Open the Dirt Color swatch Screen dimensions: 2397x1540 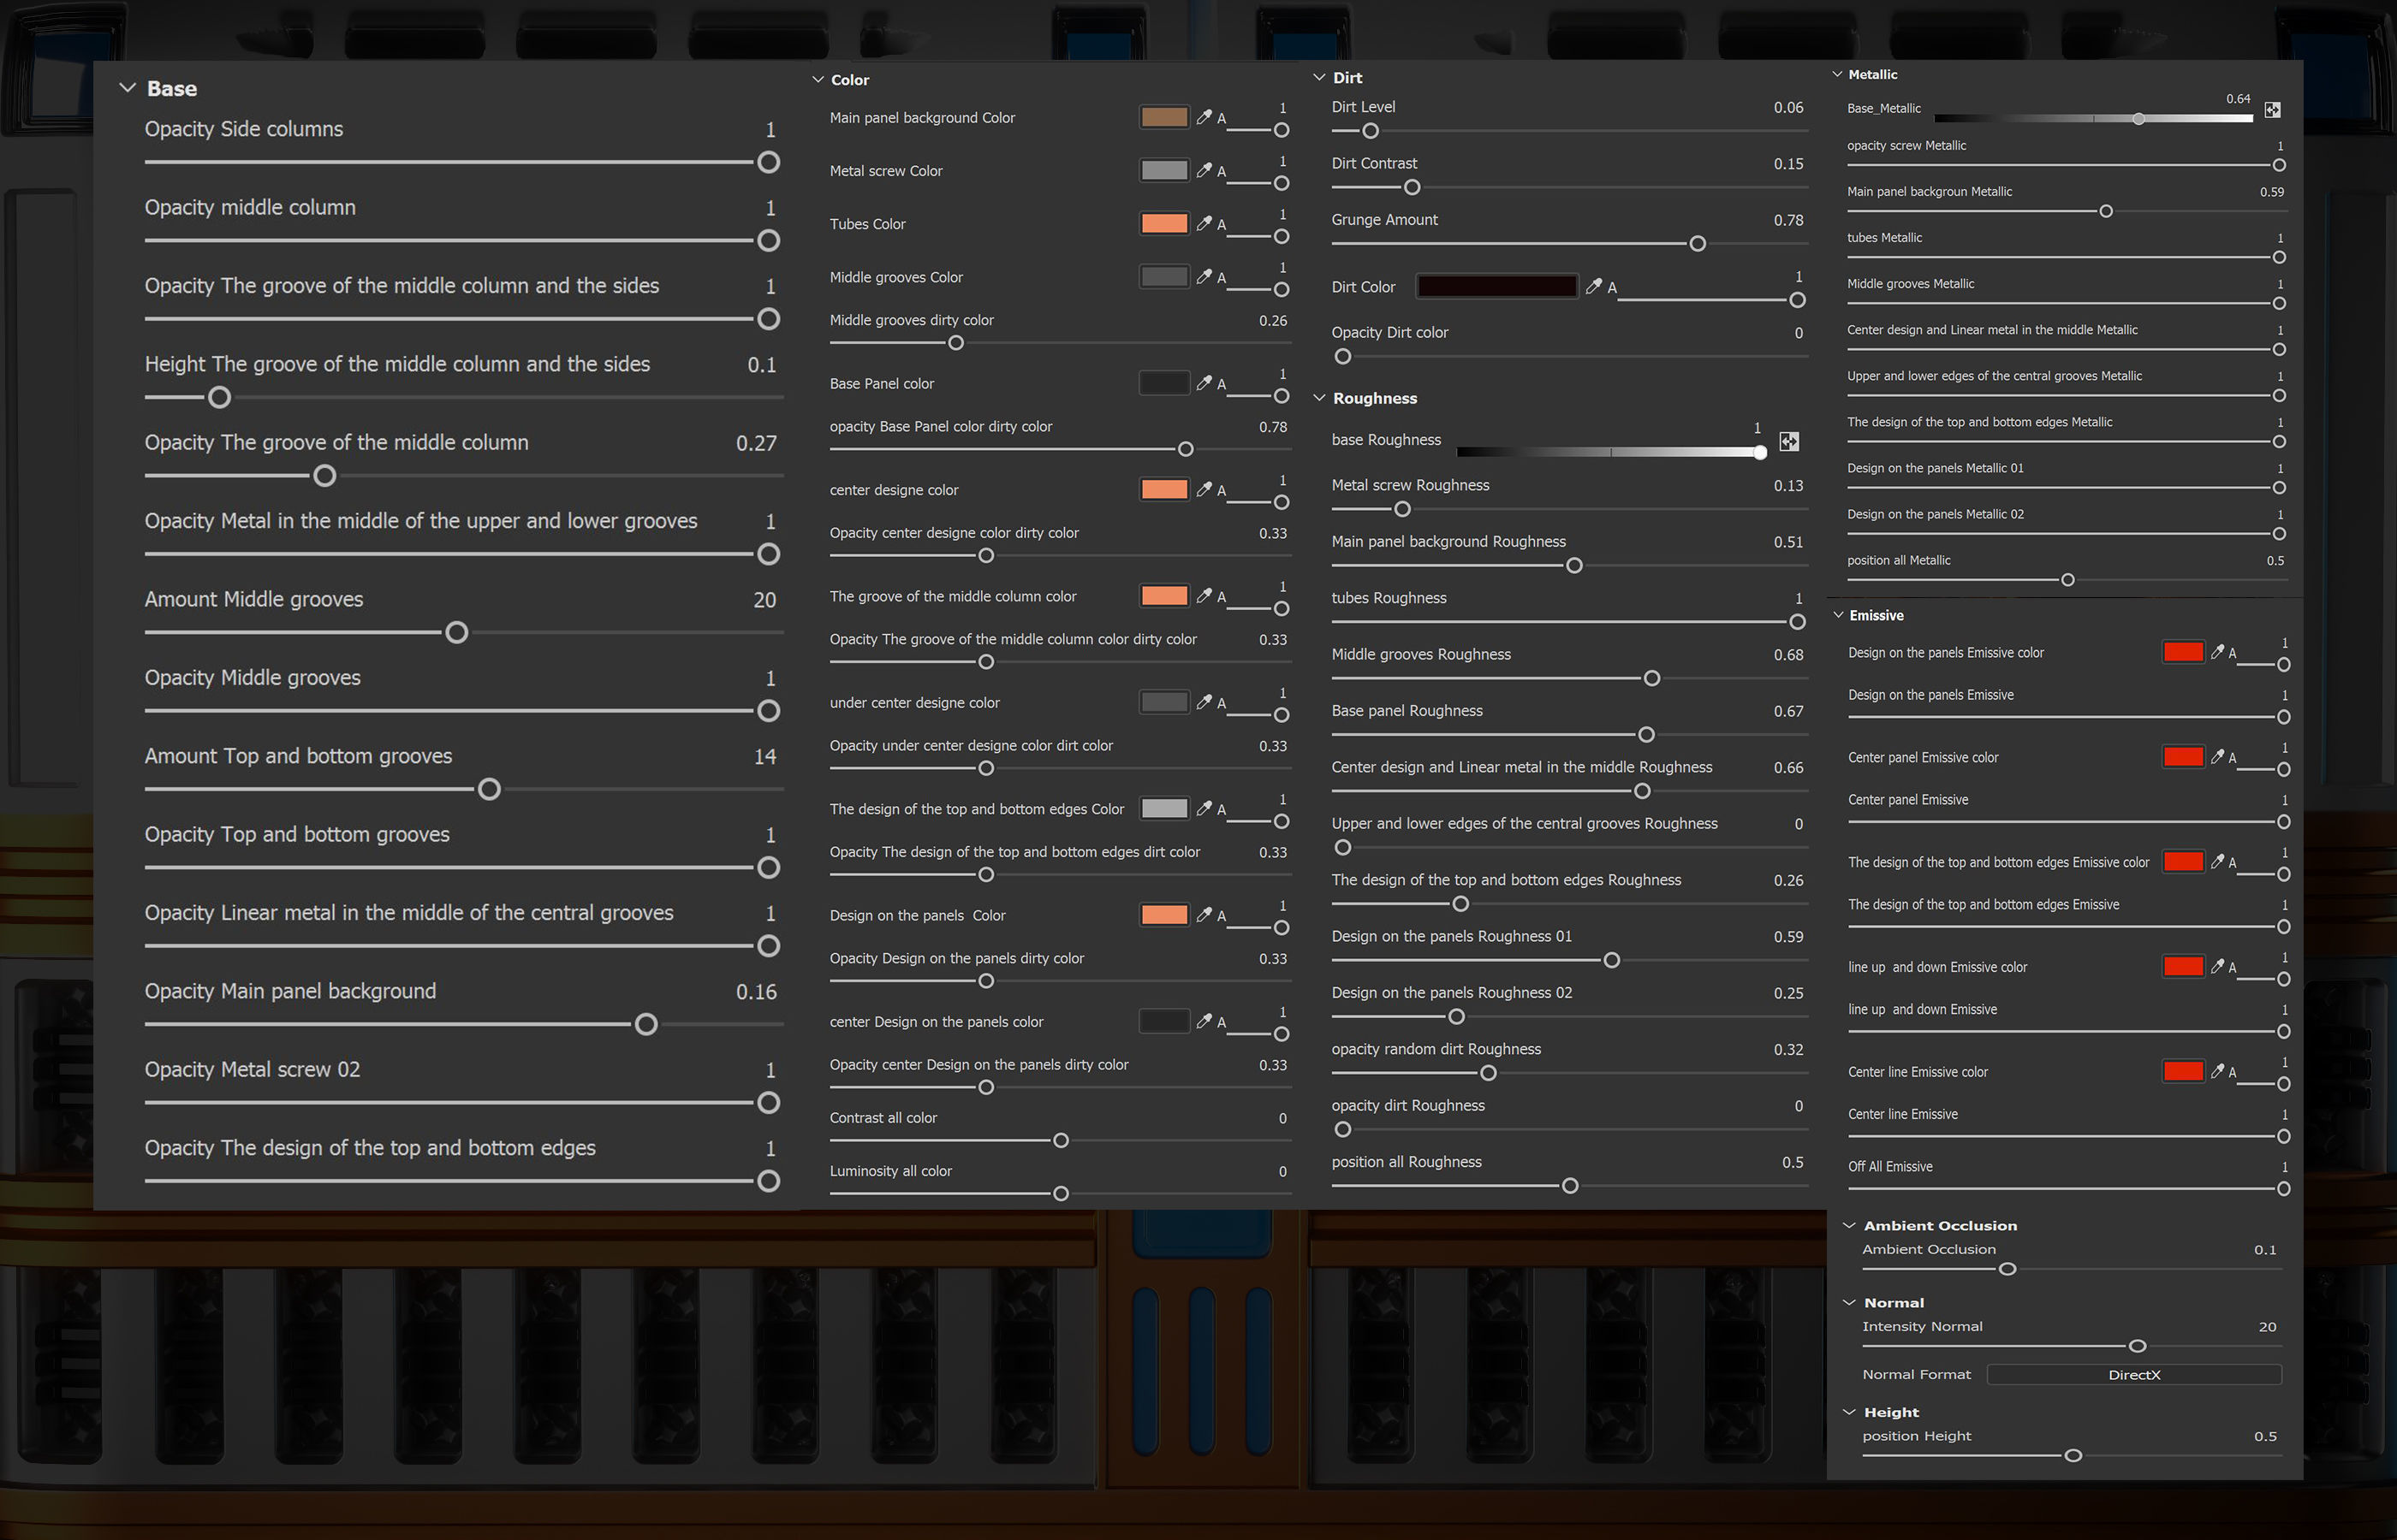tap(1496, 286)
